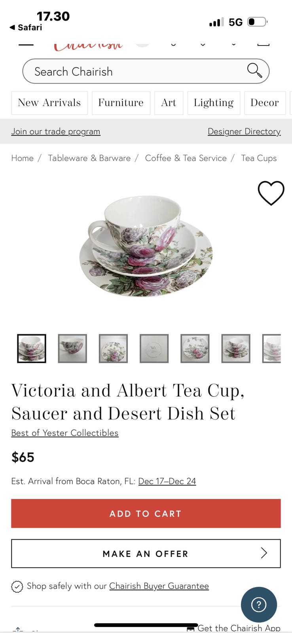Open the Furniture category tab
This screenshot has width=292, height=633.
click(x=121, y=103)
